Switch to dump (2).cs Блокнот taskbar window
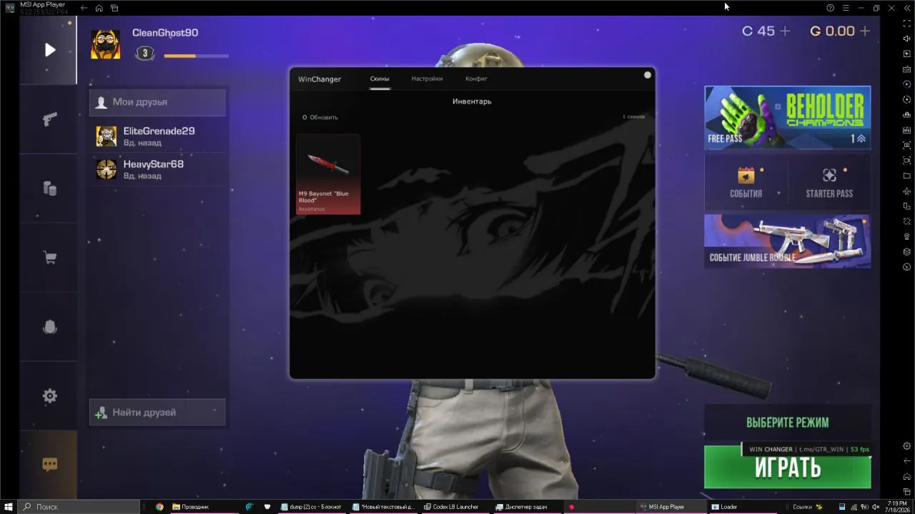This screenshot has width=915, height=514. pos(311,507)
